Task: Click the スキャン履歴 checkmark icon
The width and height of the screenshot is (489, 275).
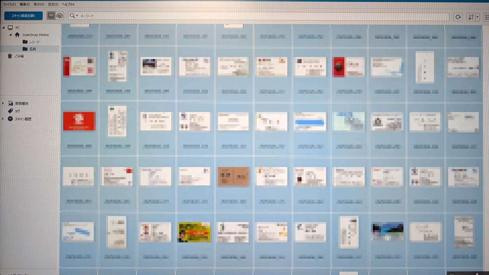Action: [x=11, y=119]
